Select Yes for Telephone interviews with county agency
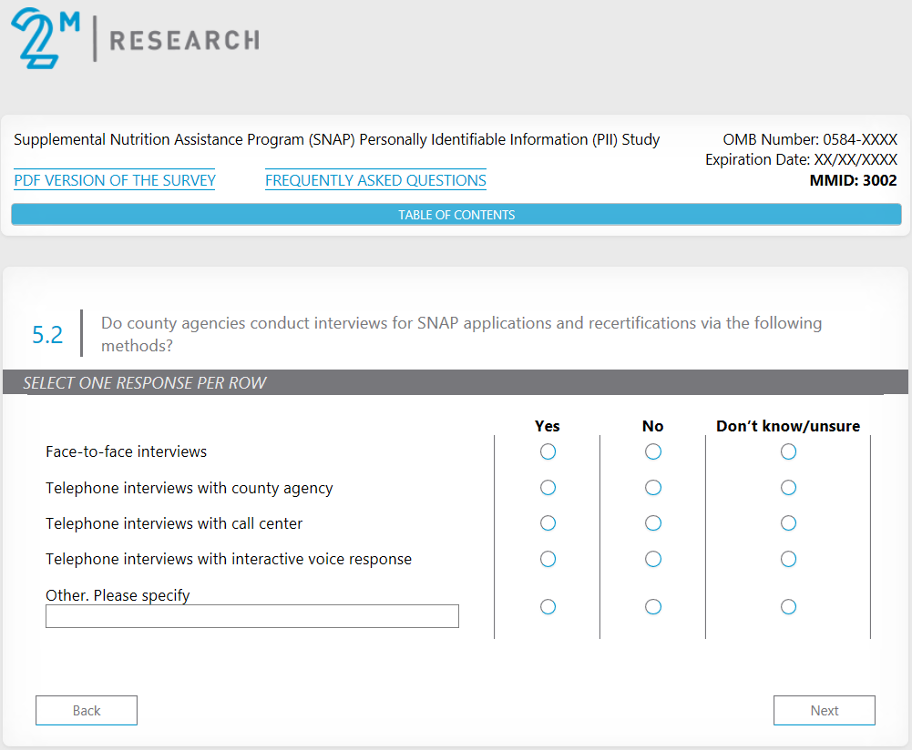Image resolution: width=912 pixels, height=750 pixels. point(548,488)
